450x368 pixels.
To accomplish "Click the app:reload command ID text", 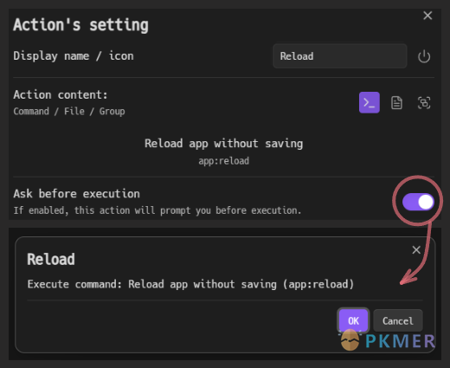I will point(223,161).
